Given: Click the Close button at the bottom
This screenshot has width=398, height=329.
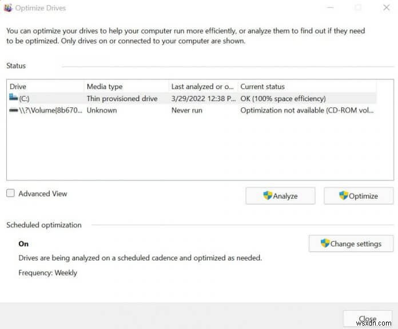Looking at the screenshot, I should 367,319.
